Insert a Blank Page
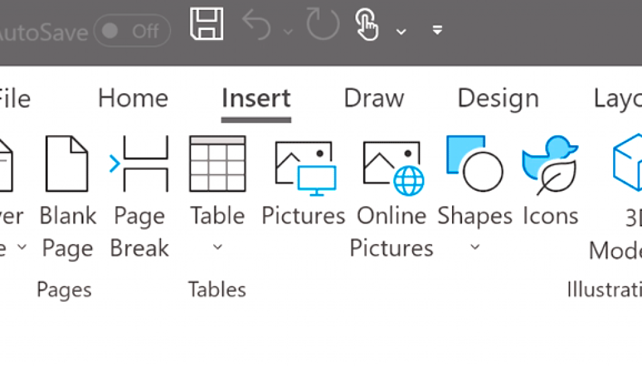The image size is (642, 366). tap(67, 196)
